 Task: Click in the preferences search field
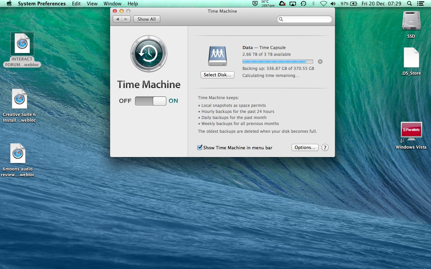pos(304,19)
